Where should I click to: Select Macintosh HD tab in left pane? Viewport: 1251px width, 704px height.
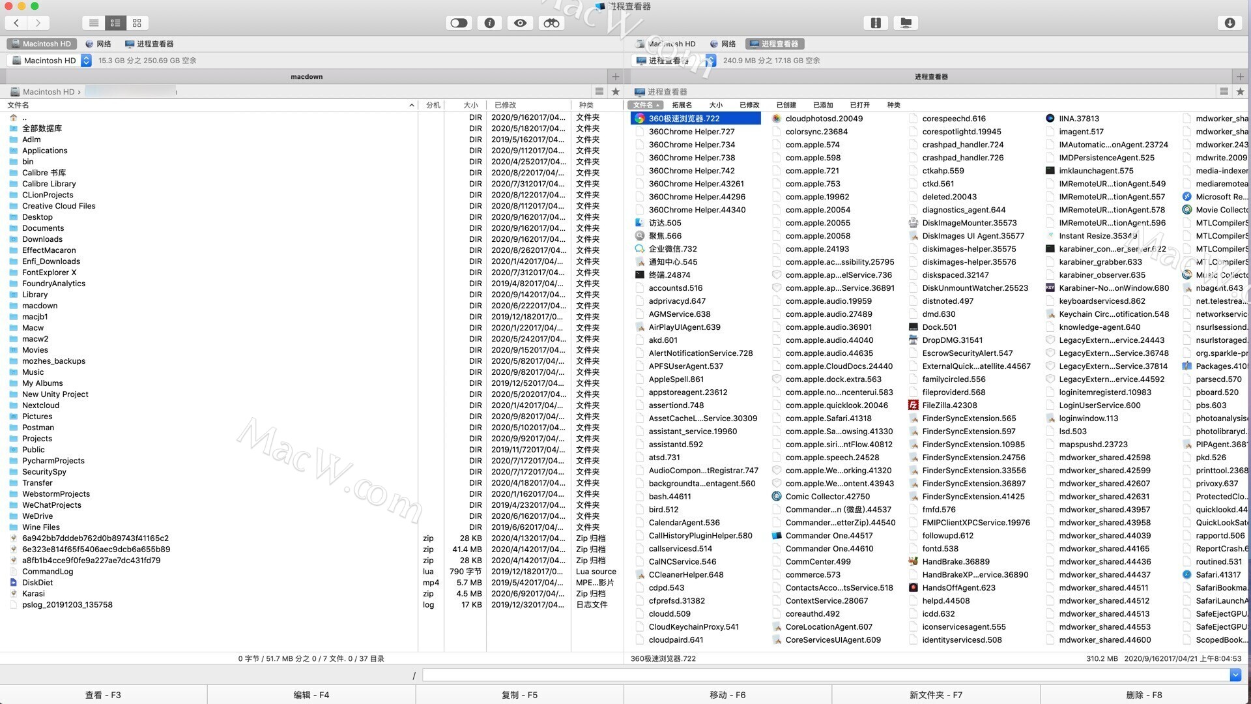[40, 44]
